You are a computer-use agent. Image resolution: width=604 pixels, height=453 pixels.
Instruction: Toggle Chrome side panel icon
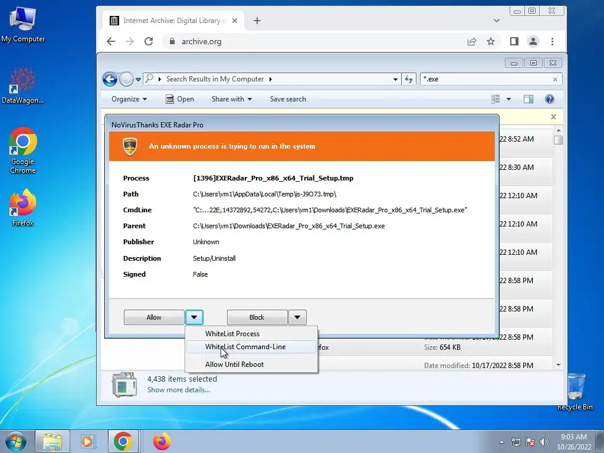pos(514,42)
